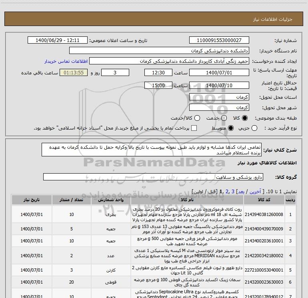
Task: Click the price validity date 1400/07/10 field
Action: pos(219,85)
